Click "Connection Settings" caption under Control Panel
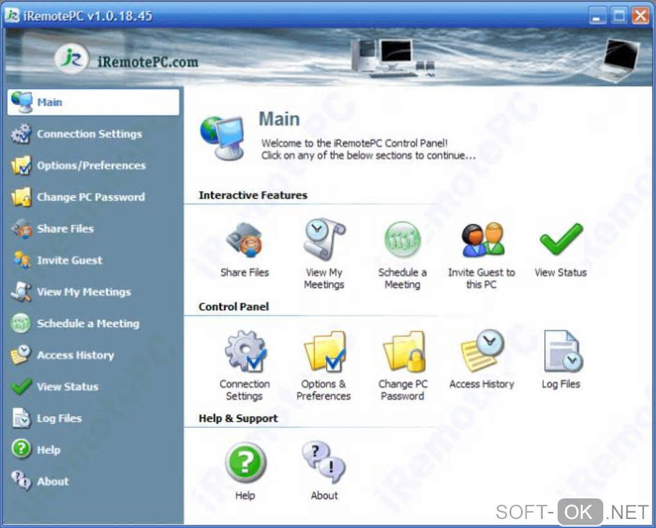Viewport: 656px width, 528px height. point(245,390)
